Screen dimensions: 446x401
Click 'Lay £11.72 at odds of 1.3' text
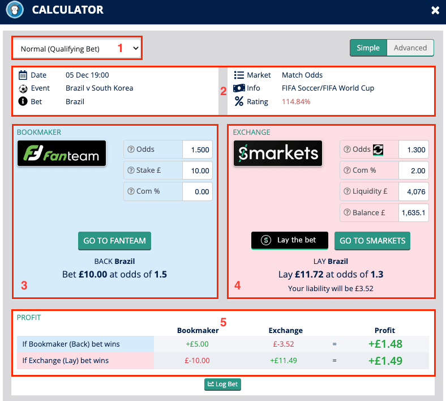[331, 274]
